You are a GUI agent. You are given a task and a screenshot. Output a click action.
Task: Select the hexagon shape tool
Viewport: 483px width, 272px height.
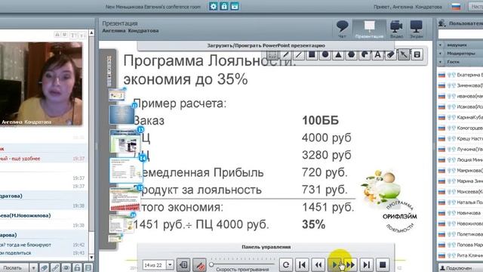pos(352,55)
